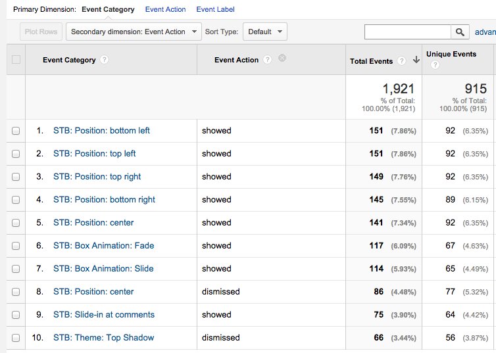Toggle the select-all rows checkbox
This screenshot has width=496, height=353.
(x=16, y=60)
